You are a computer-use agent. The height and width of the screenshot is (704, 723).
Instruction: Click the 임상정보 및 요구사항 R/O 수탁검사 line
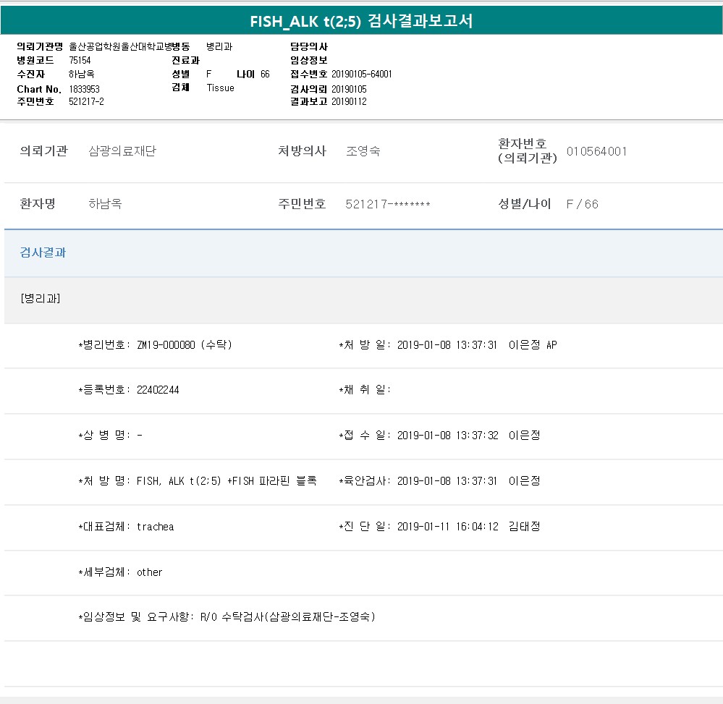pos(227,617)
